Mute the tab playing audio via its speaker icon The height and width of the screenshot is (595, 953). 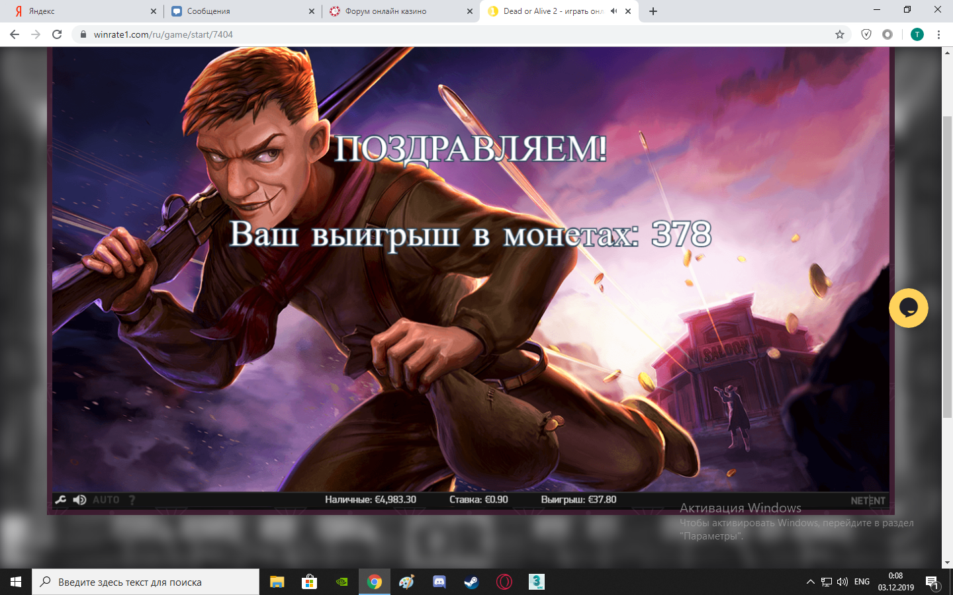click(x=612, y=11)
